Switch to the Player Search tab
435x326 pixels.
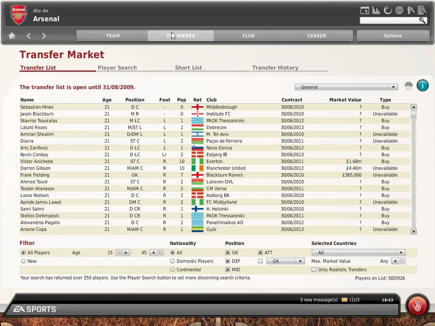tap(135, 68)
